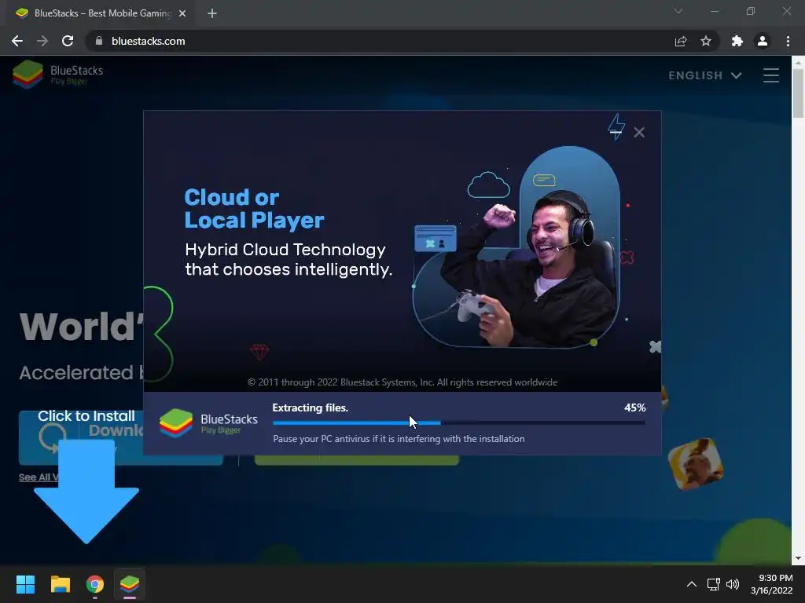Click the page vertical scrollbar thumb

click(x=798, y=93)
